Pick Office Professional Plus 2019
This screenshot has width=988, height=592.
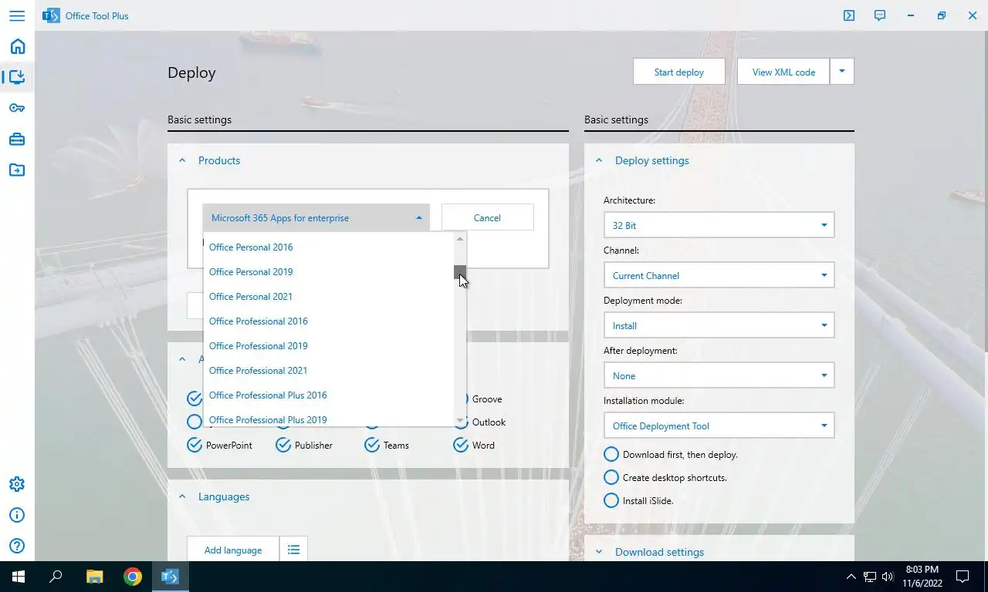[329, 417]
